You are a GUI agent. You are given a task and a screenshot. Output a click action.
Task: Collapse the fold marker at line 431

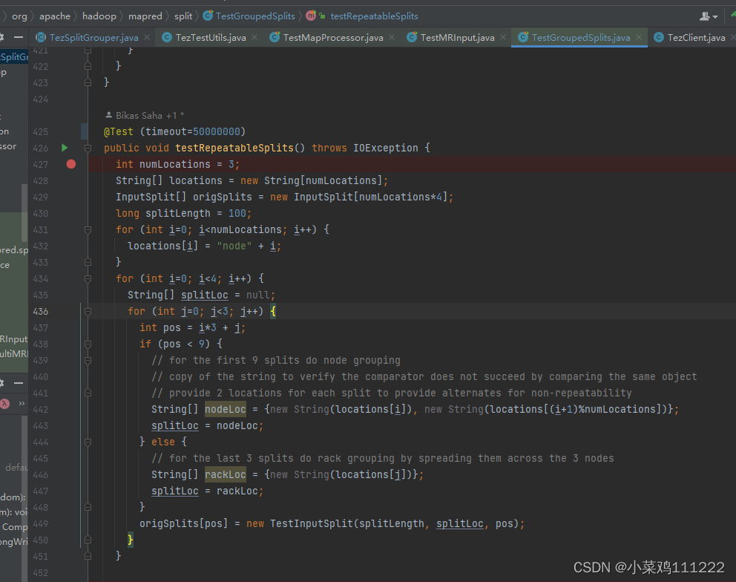88,229
